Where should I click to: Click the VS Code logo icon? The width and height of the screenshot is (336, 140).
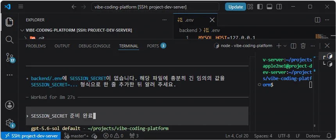[7, 7]
